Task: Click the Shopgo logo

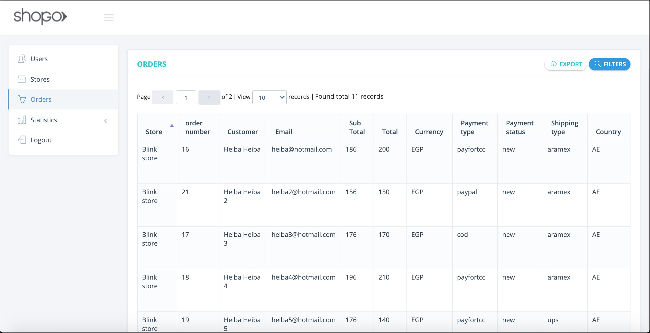Action: click(40, 16)
